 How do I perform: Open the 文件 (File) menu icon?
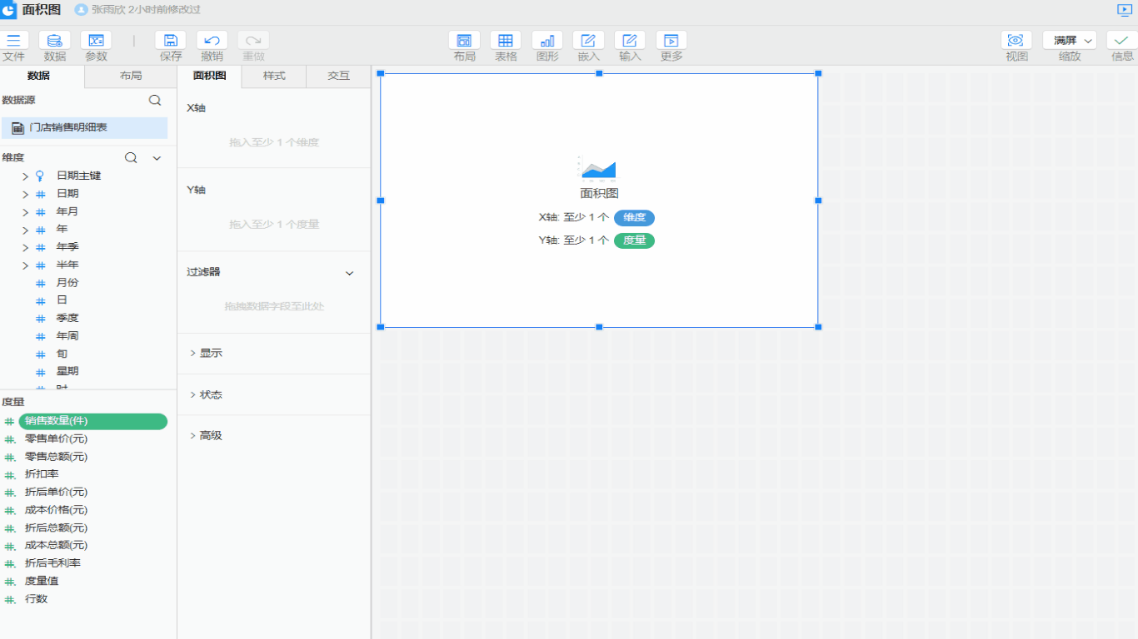[13, 41]
